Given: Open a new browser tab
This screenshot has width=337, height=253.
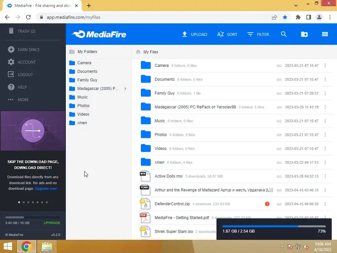Looking at the screenshot, I should pos(89,6).
